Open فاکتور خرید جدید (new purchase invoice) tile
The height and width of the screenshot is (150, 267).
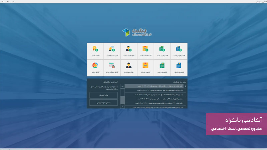(x=162, y=51)
